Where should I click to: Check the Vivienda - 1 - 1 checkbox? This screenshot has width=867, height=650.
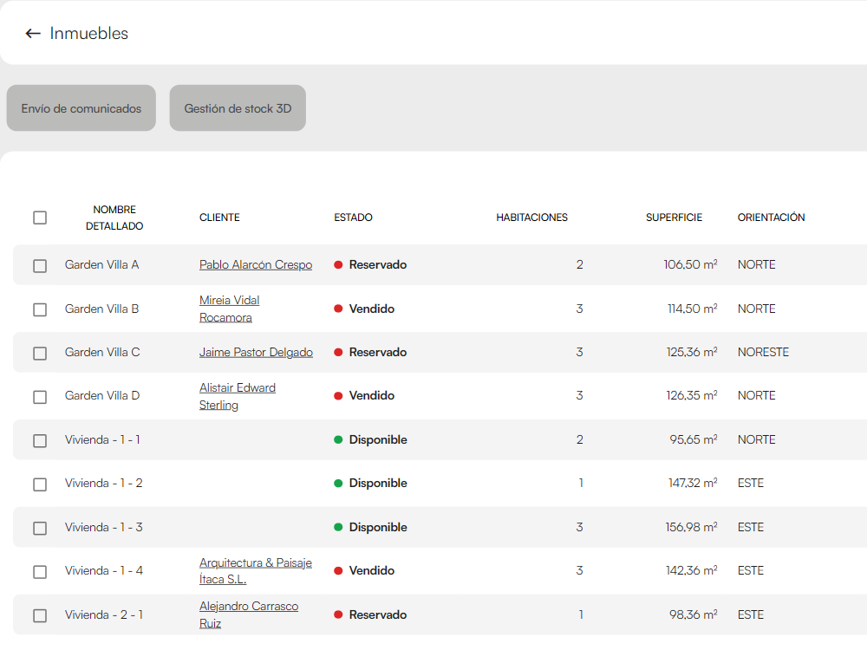point(40,440)
